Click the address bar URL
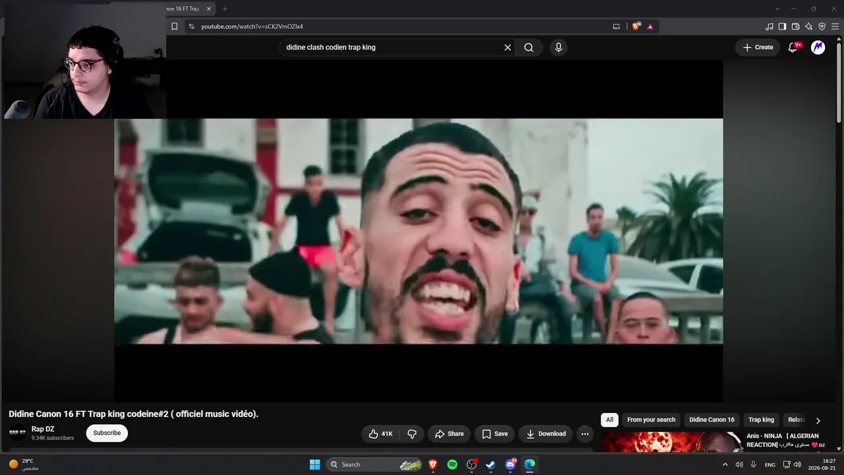844x475 pixels. point(252,26)
